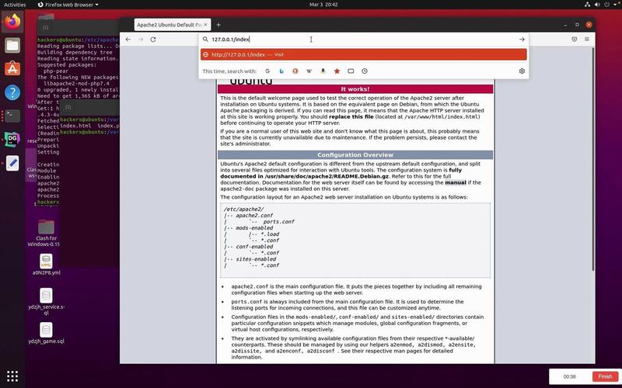The height and width of the screenshot is (388, 622).
Task: Open the network status icon in top bar
Action: coord(587,5)
